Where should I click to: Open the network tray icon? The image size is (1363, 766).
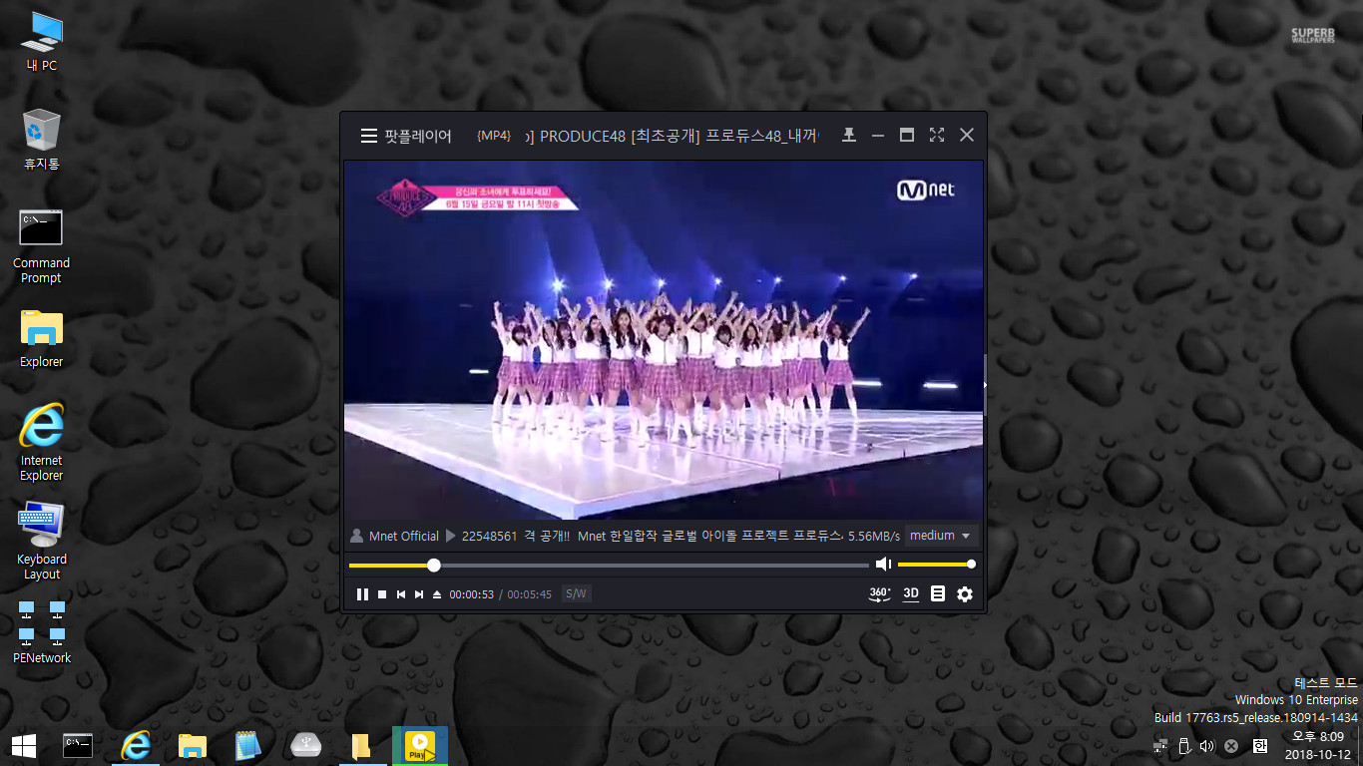click(1160, 746)
